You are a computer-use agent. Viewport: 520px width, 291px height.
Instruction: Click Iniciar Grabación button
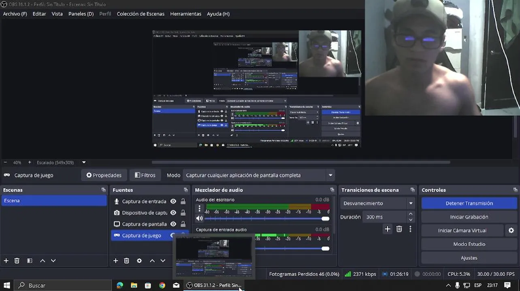(469, 217)
